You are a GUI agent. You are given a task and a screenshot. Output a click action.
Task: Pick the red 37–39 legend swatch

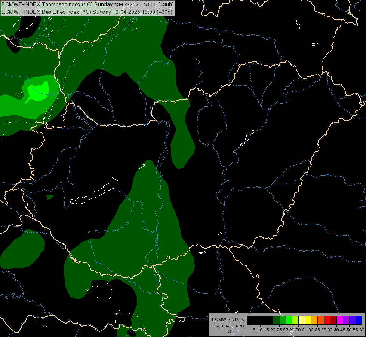(327, 320)
